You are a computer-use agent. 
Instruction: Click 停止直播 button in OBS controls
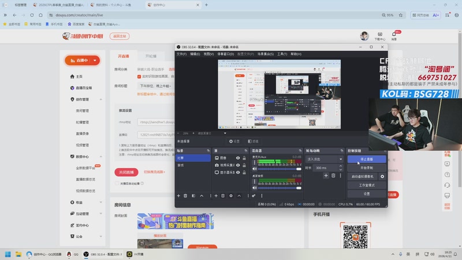tap(367, 159)
